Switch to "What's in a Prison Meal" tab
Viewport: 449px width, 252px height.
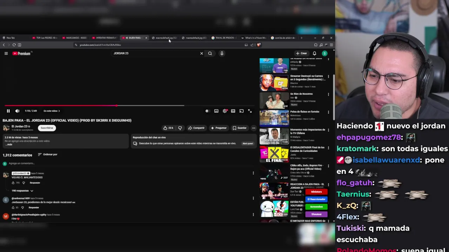[x=254, y=38]
